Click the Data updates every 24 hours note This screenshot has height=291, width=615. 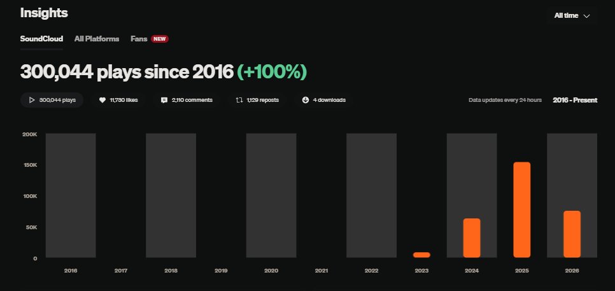point(505,100)
